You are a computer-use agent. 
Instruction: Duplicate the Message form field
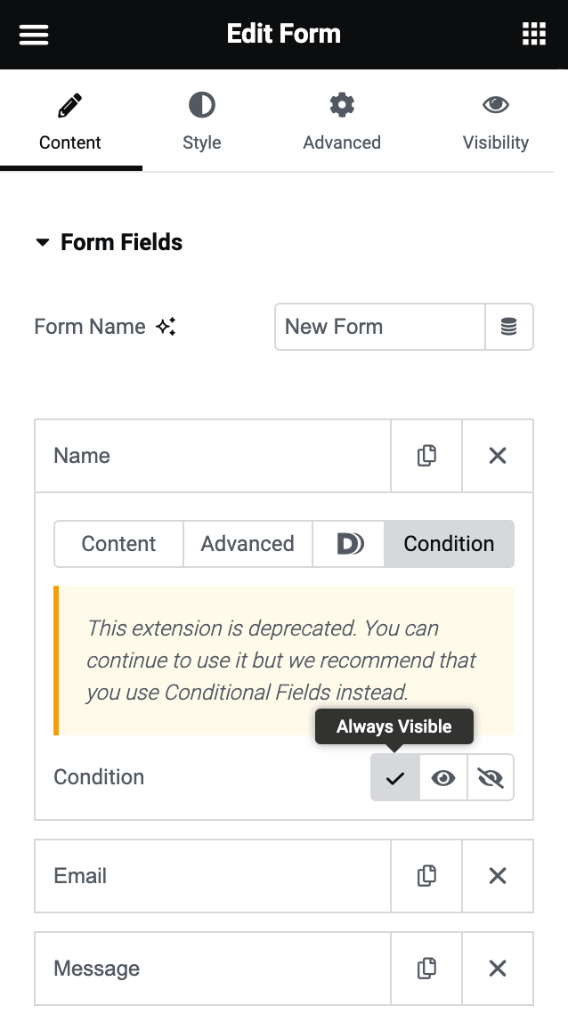426,969
